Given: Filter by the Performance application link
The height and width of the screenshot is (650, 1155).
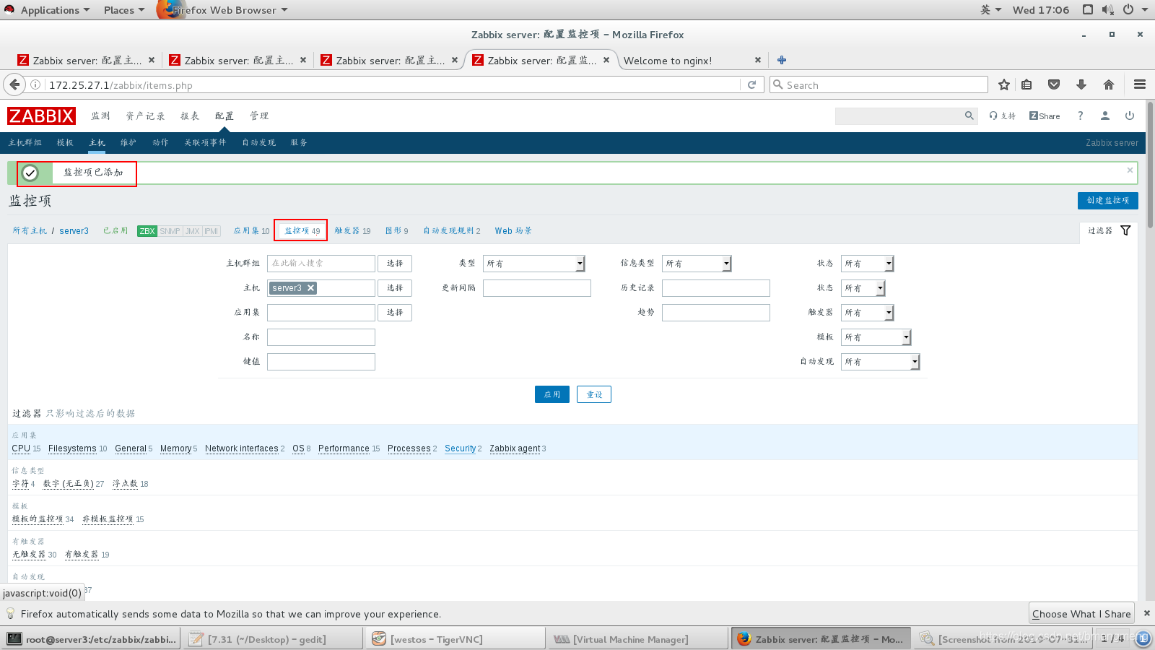Looking at the screenshot, I should [344, 448].
